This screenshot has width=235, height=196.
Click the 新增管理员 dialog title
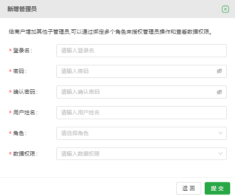click(22, 9)
